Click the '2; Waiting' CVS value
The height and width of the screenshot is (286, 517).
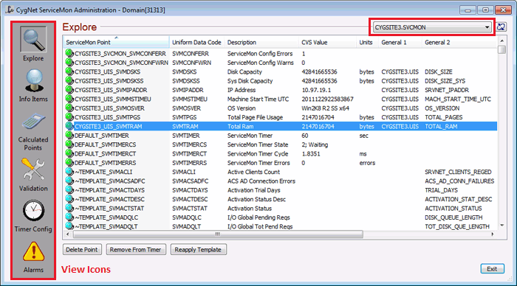tap(315, 144)
